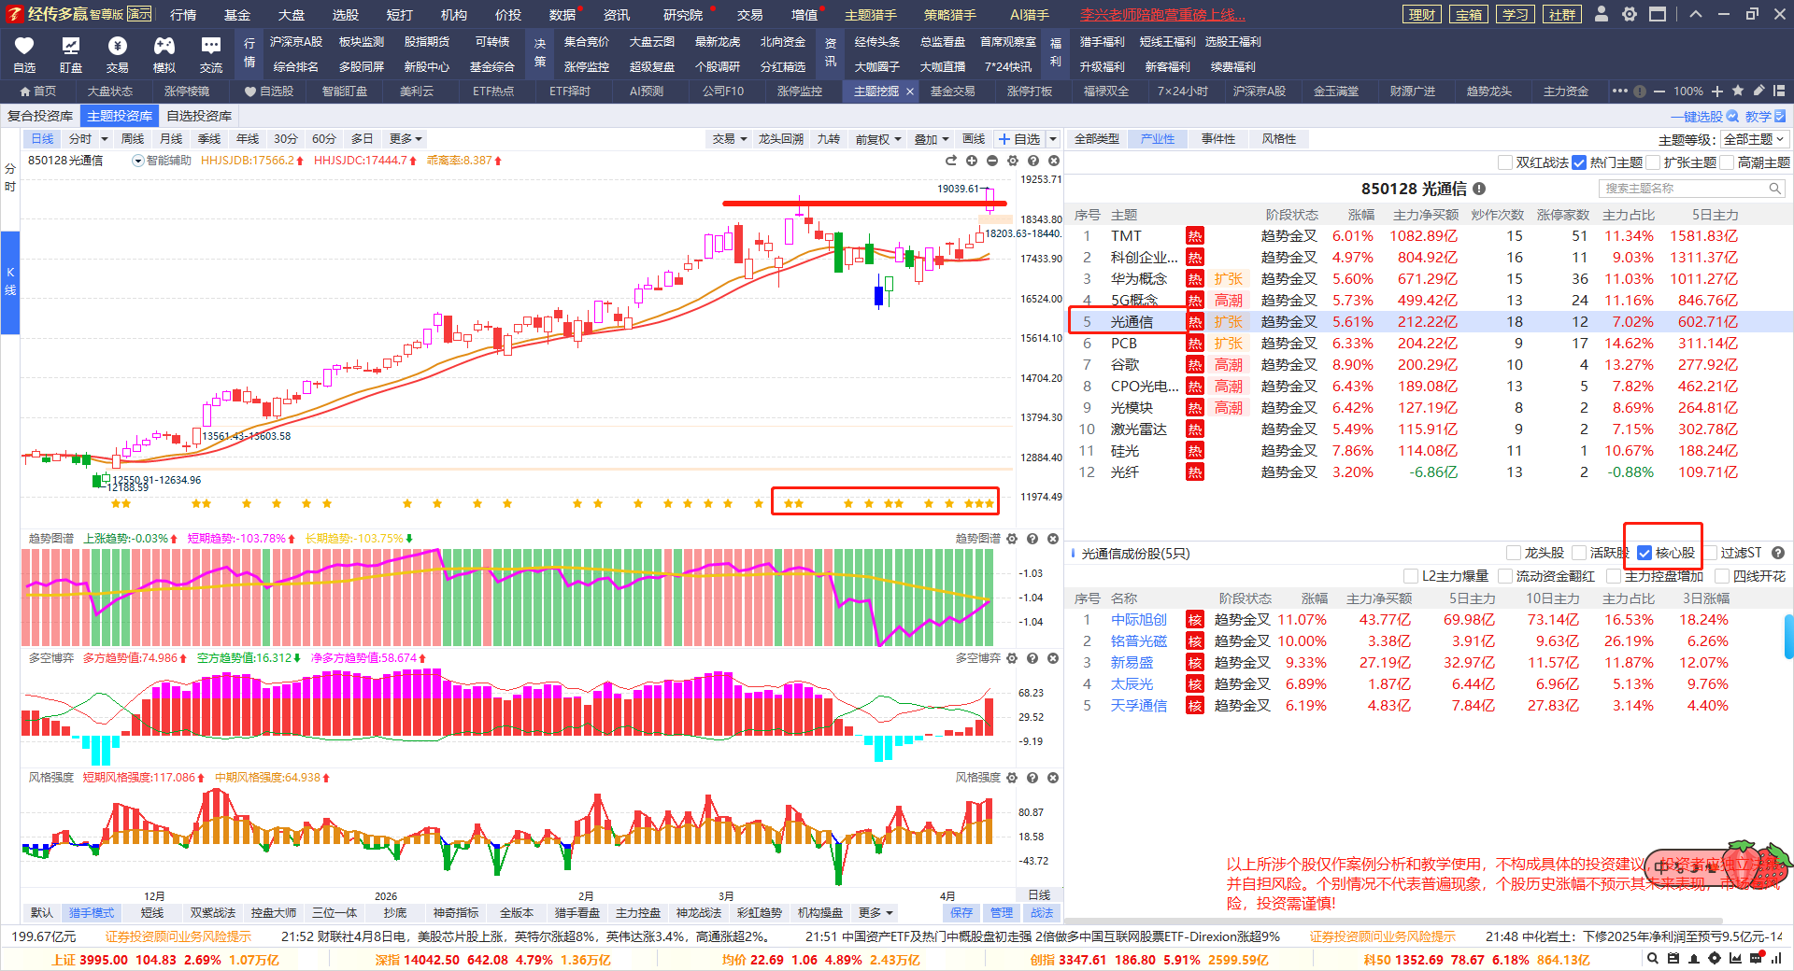Uncheck the 热门主题 checkbox
The width and height of the screenshot is (1794, 971).
[1579, 162]
